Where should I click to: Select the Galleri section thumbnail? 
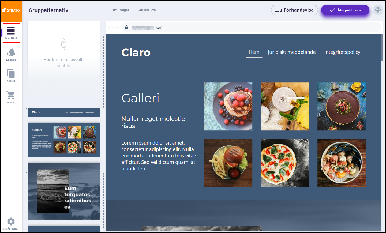point(63,140)
